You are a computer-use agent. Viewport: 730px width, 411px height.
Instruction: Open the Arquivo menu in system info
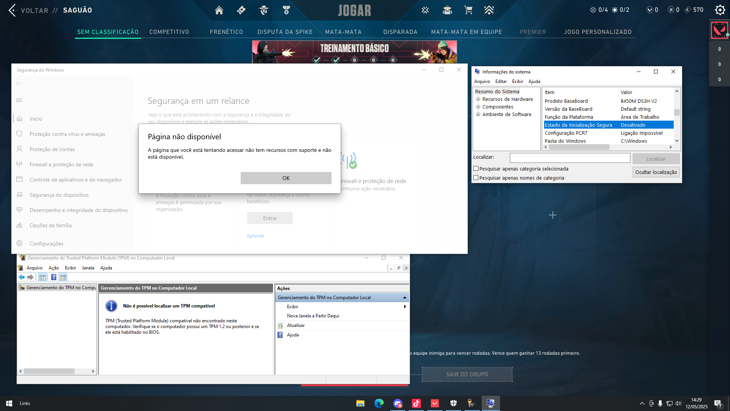482,81
